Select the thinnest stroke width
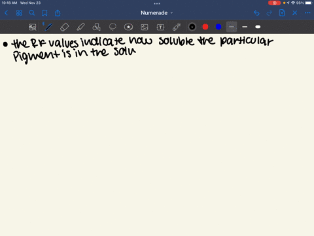 coord(232,27)
